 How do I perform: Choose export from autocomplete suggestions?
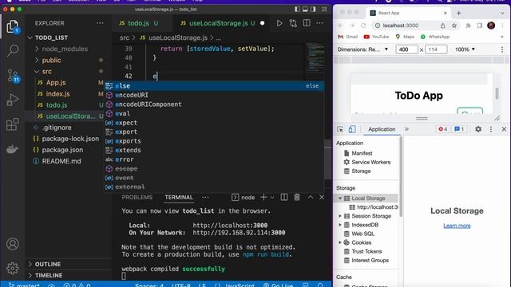(x=214, y=132)
